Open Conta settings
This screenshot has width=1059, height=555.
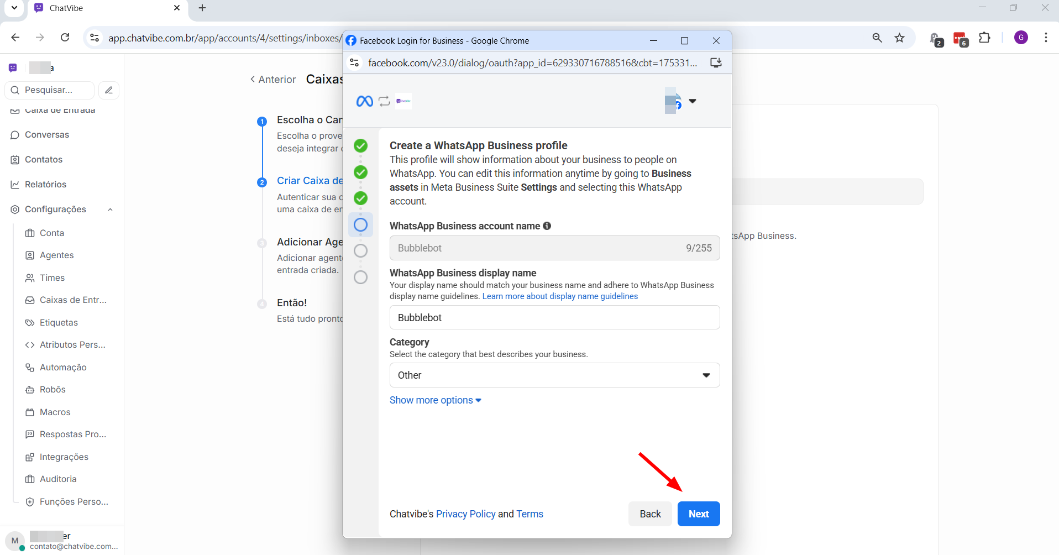pyautogui.click(x=52, y=233)
